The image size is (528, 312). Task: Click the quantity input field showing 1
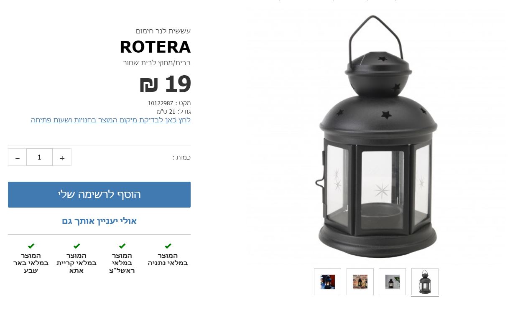click(39, 157)
